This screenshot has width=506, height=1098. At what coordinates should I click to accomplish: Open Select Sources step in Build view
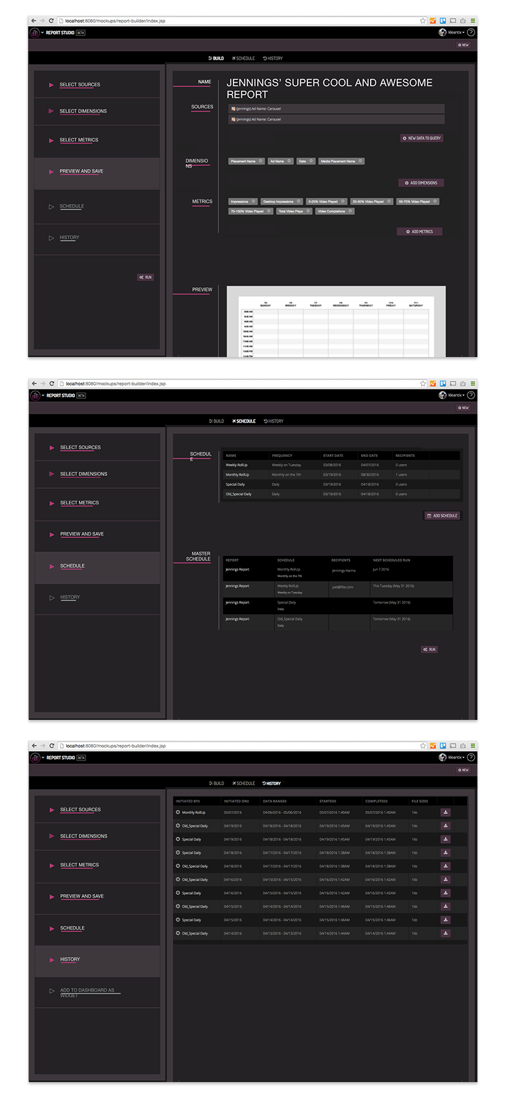click(x=80, y=85)
